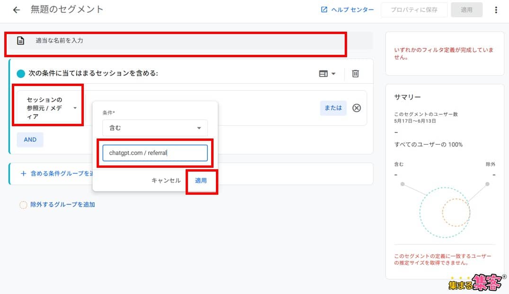Focus the 適当な名前を入力 segment name field
The width and height of the screenshot is (509, 294).
tap(190, 41)
